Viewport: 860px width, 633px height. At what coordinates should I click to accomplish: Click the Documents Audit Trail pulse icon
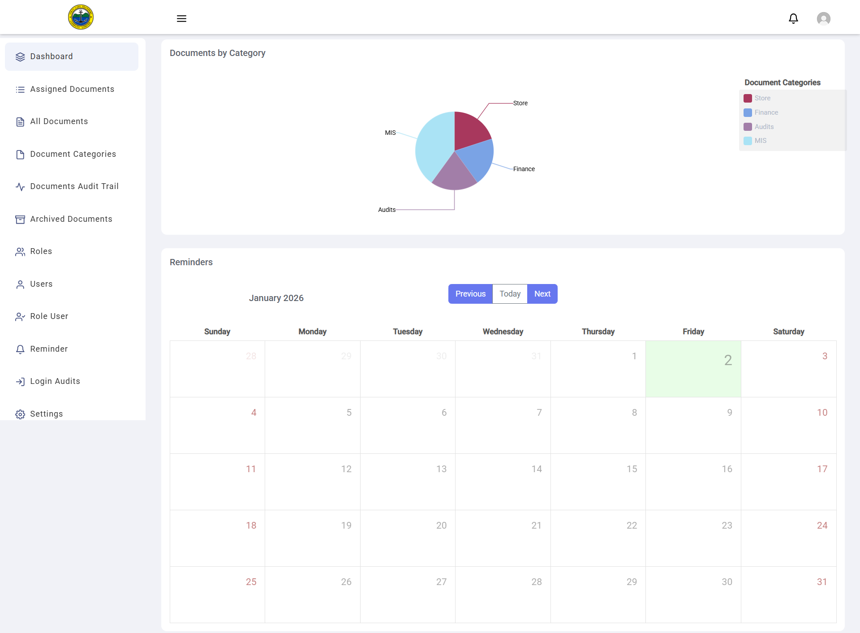(x=20, y=186)
